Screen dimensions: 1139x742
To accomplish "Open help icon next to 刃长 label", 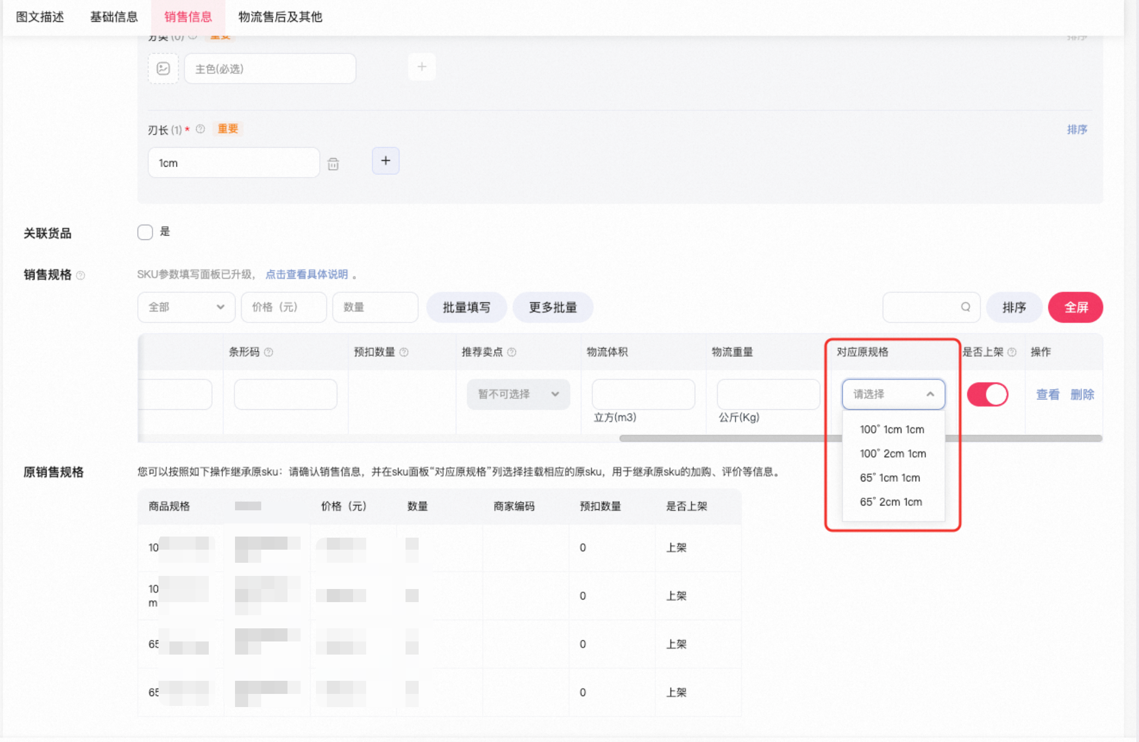I will (200, 129).
